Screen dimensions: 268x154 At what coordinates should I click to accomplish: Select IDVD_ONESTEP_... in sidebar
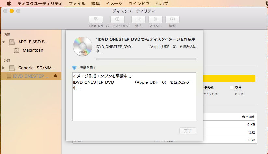pos(31,76)
